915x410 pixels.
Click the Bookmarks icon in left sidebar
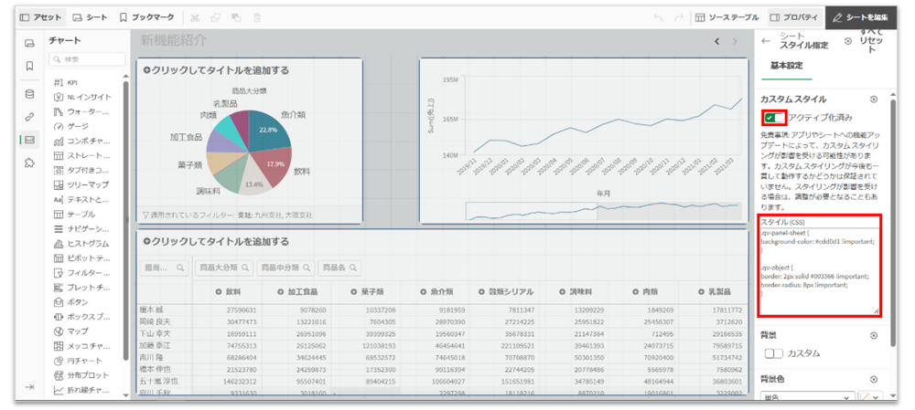(x=29, y=66)
